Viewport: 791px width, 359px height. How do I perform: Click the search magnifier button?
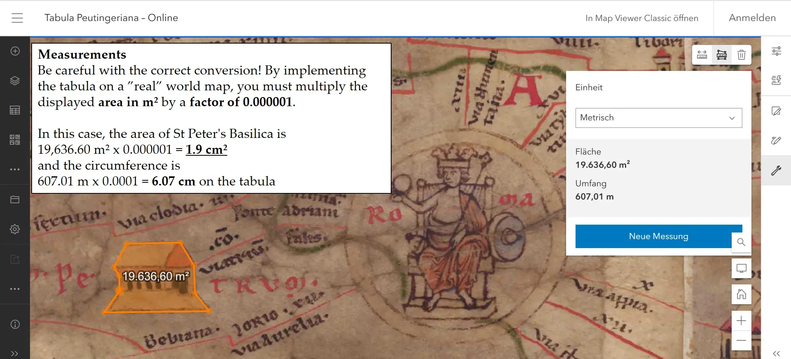click(741, 242)
